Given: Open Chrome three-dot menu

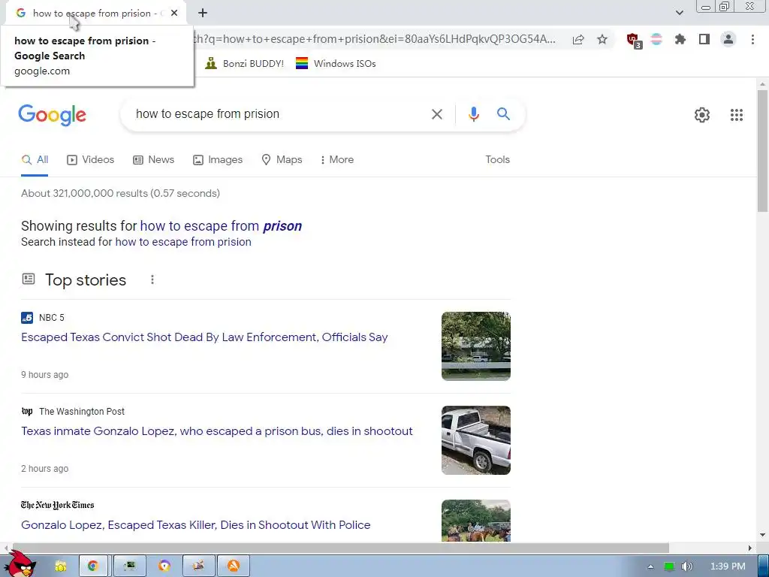Looking at the screenshot, I should point(752,39).
